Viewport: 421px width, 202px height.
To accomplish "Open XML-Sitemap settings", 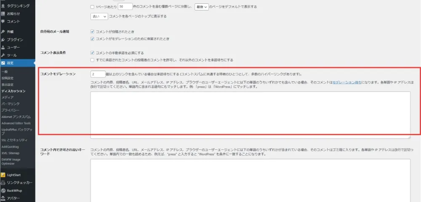I will click(10, 153).
